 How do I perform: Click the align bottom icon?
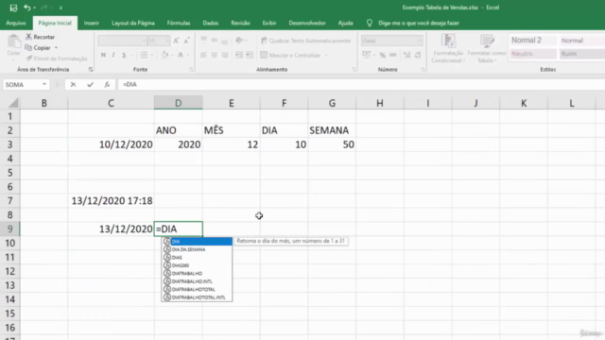(x=225, y=41)
